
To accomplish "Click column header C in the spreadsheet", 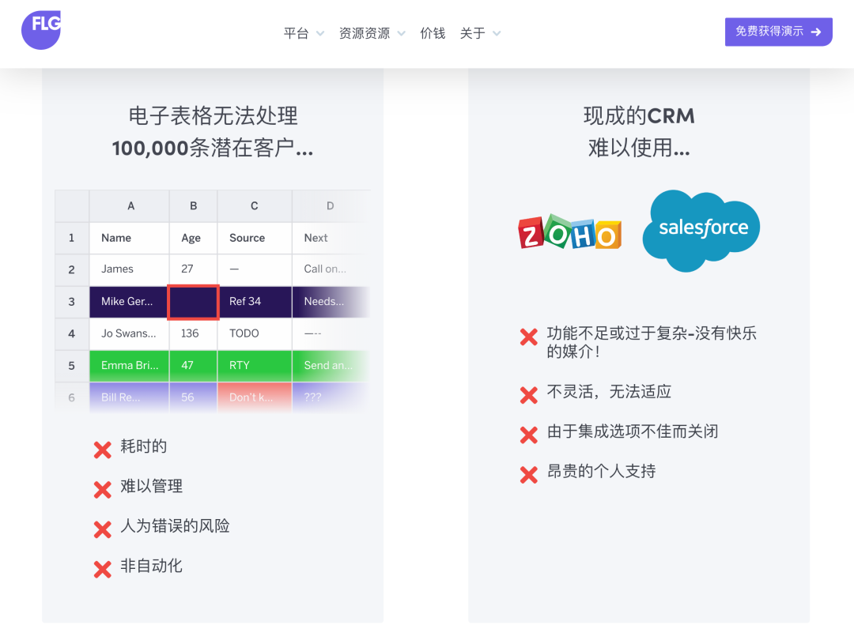I will 255,205.
